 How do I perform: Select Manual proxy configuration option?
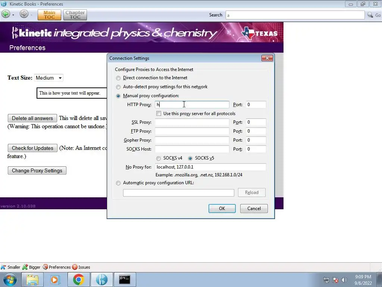pos(118,96)
